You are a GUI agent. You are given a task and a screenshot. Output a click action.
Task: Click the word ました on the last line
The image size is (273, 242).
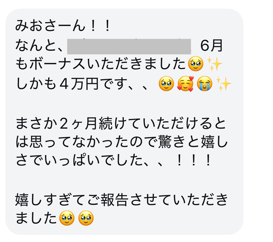tap(36, 218)
